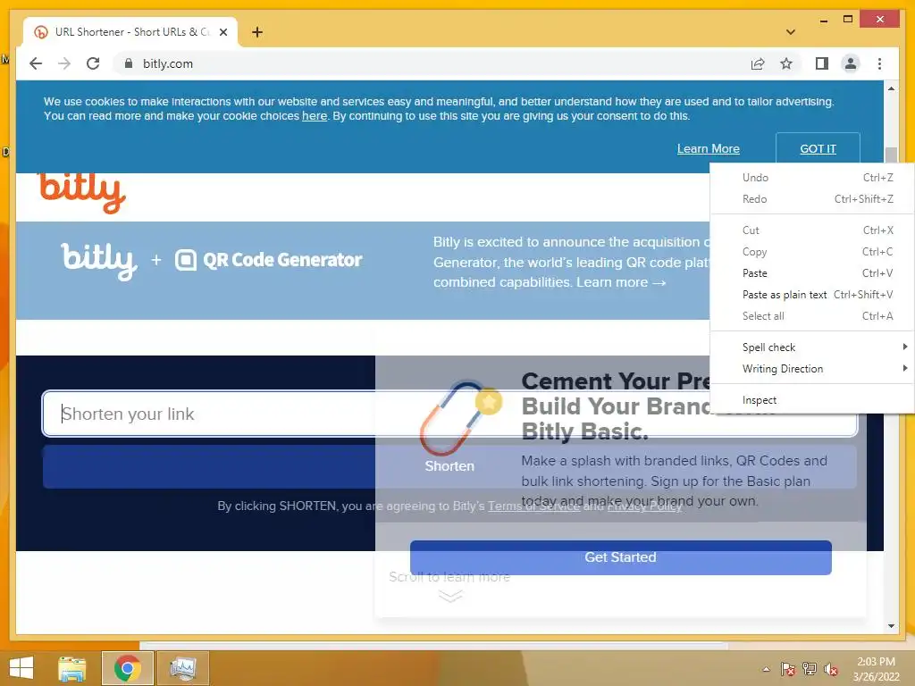The image size is (915, 686).
Task: Click the GOT IT cookie button
Action: [818, 149]
